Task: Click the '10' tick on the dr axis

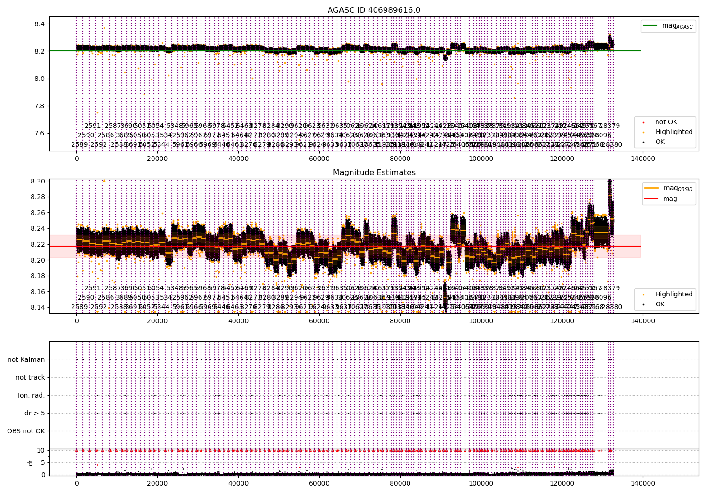Action: (41, 450)
